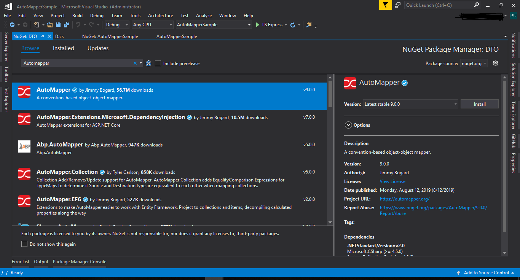Viewport: 520px width, 280px height.
Task: Switch to the Installed tab
Action: (x=63, y=48)
